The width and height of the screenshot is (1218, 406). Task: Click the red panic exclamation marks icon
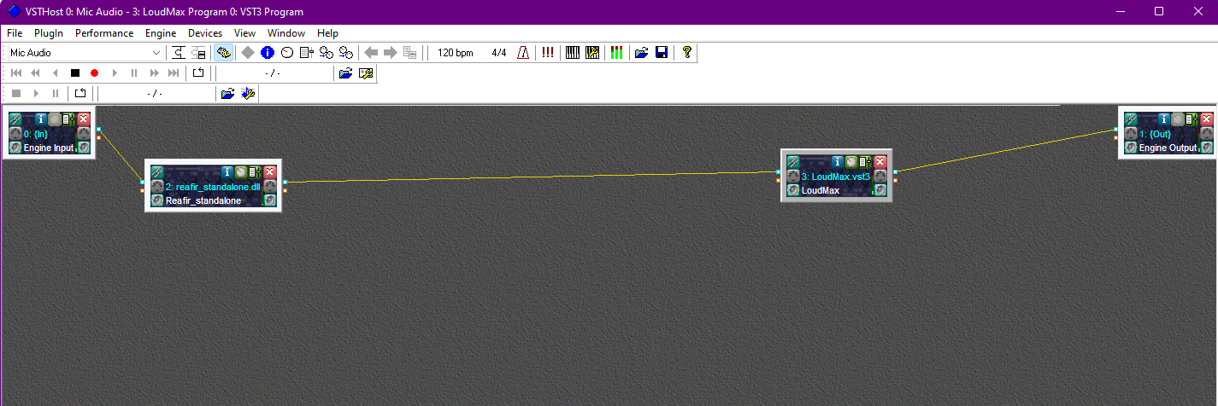(548, 53)
